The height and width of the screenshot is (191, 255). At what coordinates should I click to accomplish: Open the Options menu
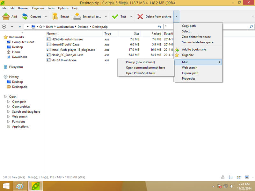(63, 8)
